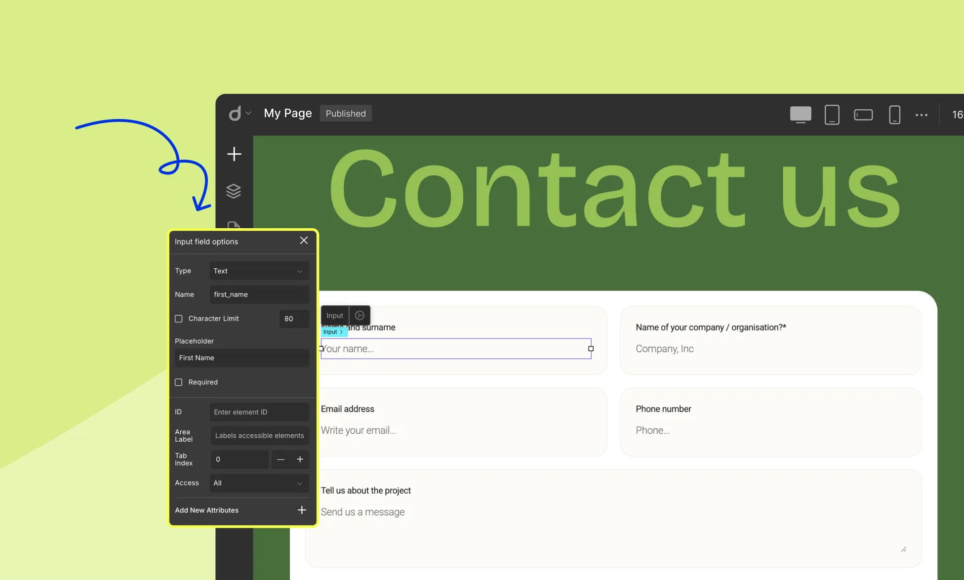Open more breakpoints options
Screen dimensions: 964x580
click(921, 115)
